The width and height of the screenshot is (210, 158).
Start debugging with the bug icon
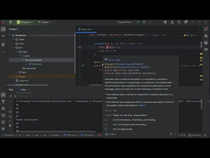pos(144,22)
